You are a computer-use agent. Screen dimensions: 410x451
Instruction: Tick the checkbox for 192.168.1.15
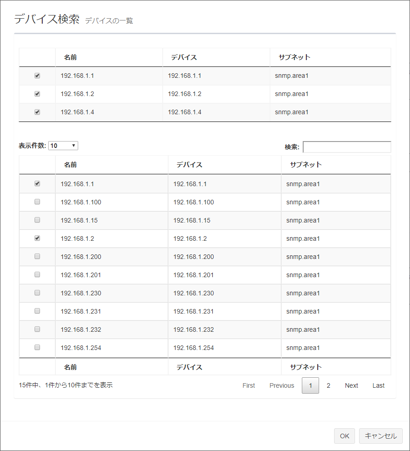37,220
